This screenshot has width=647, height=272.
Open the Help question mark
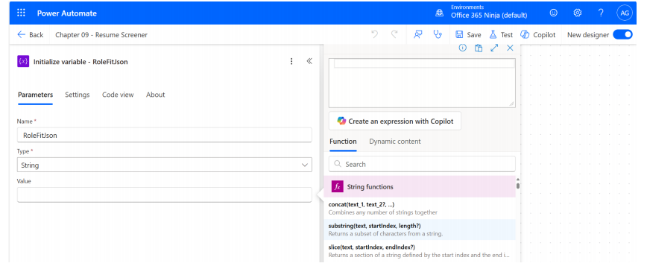coord(601,13)
